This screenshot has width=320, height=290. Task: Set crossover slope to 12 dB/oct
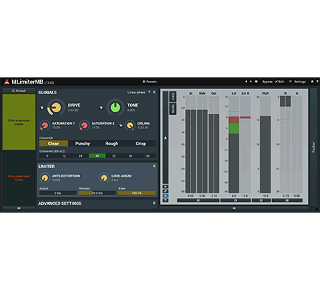(64, 155)
